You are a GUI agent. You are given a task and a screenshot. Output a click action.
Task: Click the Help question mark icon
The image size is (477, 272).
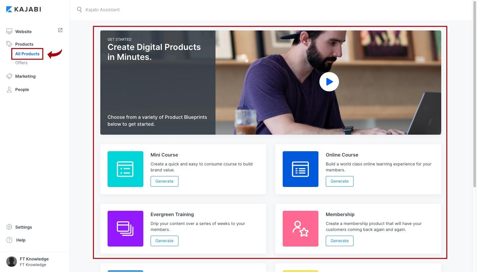pyautogui.click(x=9, y=240)
